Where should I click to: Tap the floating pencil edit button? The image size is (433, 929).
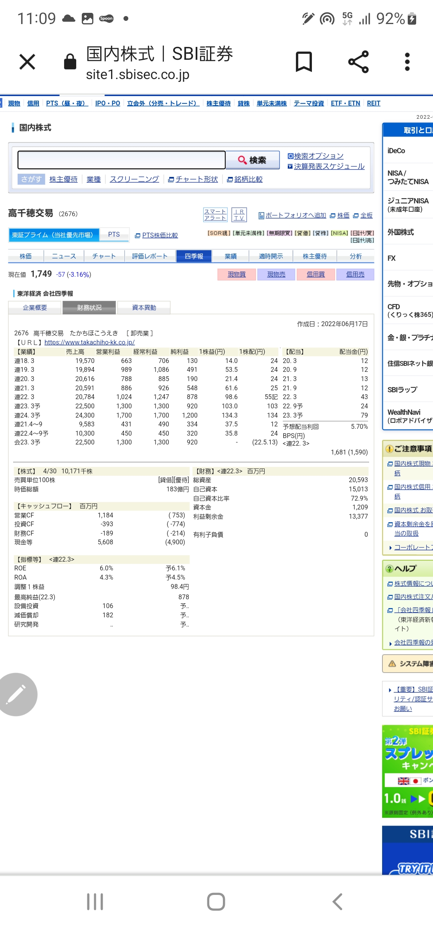(x=16, y=694)
